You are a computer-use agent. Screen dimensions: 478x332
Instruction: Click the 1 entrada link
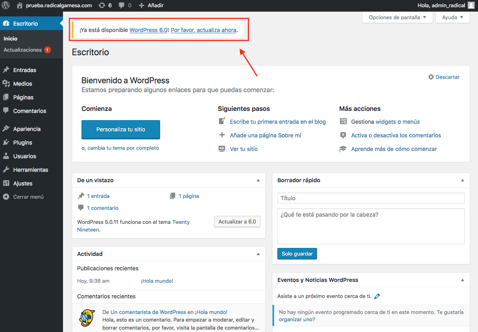(x=98, y=196)
